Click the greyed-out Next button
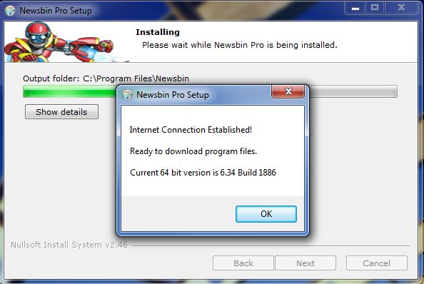This screenshot has width=424, height=284. click(306, 263)
